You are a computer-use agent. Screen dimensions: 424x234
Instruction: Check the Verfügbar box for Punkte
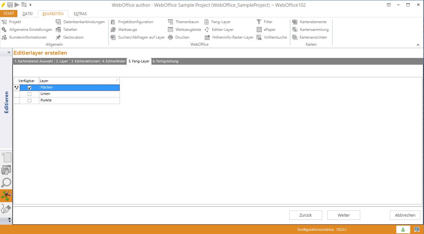30,100
